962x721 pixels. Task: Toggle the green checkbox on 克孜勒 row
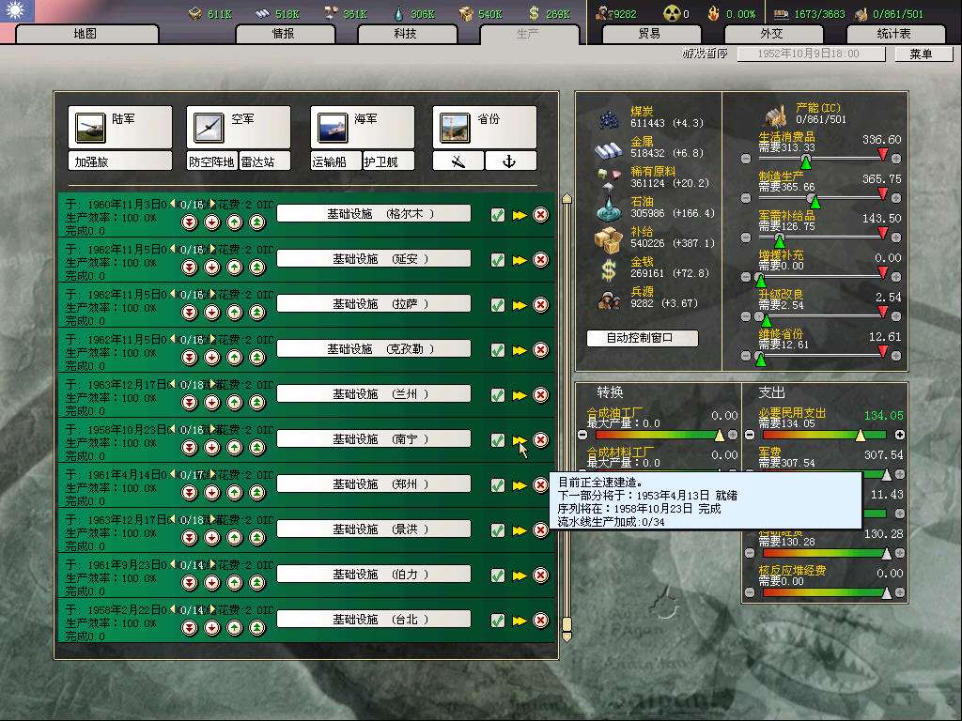pos(498,350)
